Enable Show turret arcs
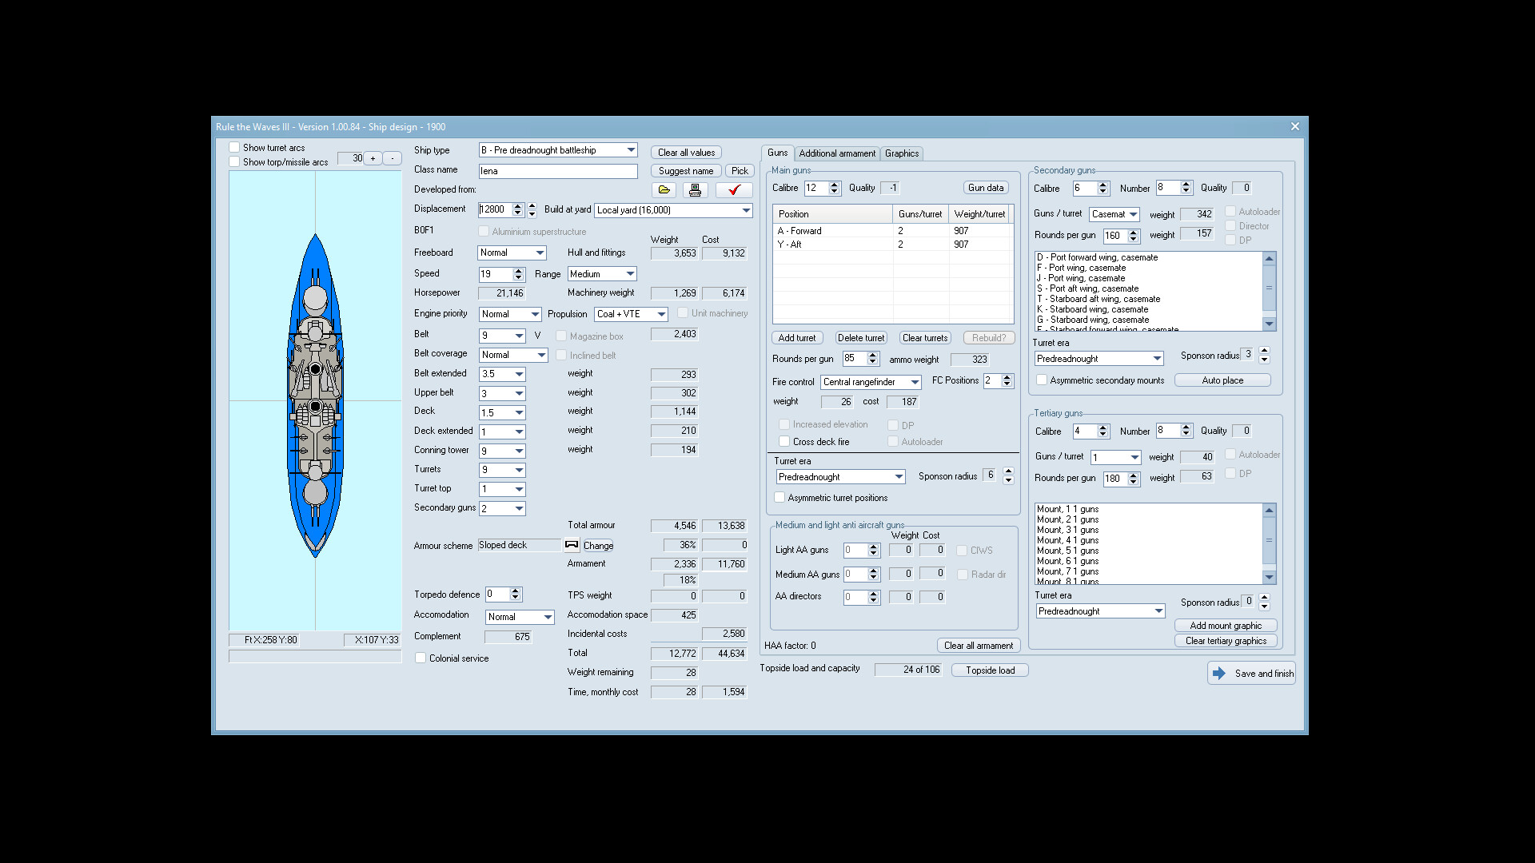This screenshot has height=863, width=1535. tap(234, 146)
